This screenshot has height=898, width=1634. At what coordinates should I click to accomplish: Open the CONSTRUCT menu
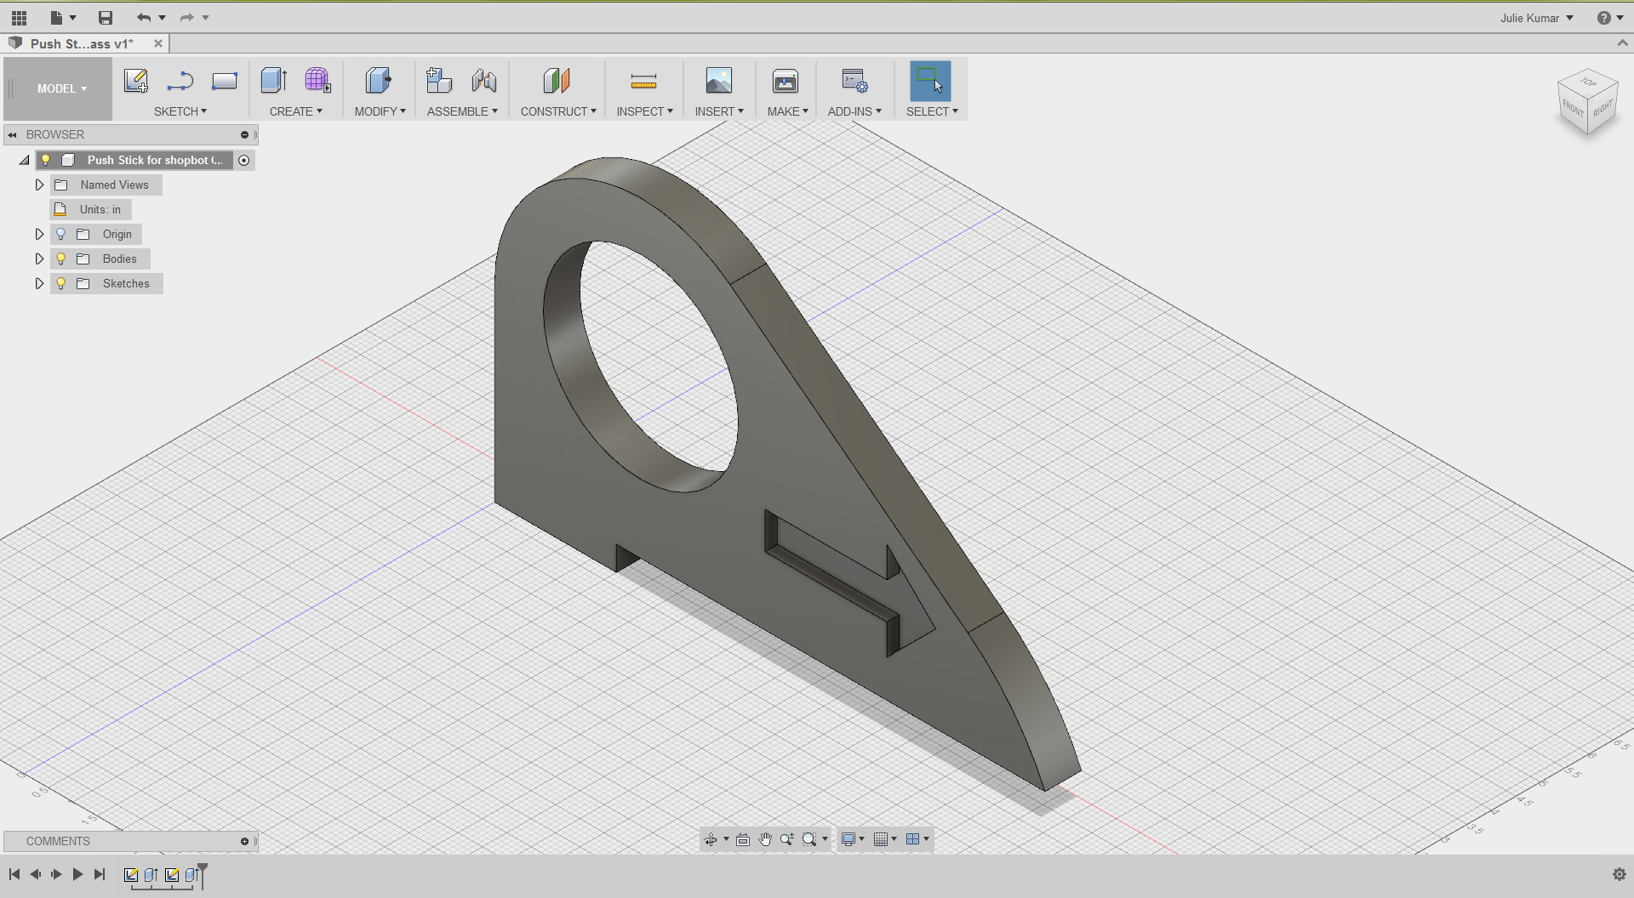[557, 111]
